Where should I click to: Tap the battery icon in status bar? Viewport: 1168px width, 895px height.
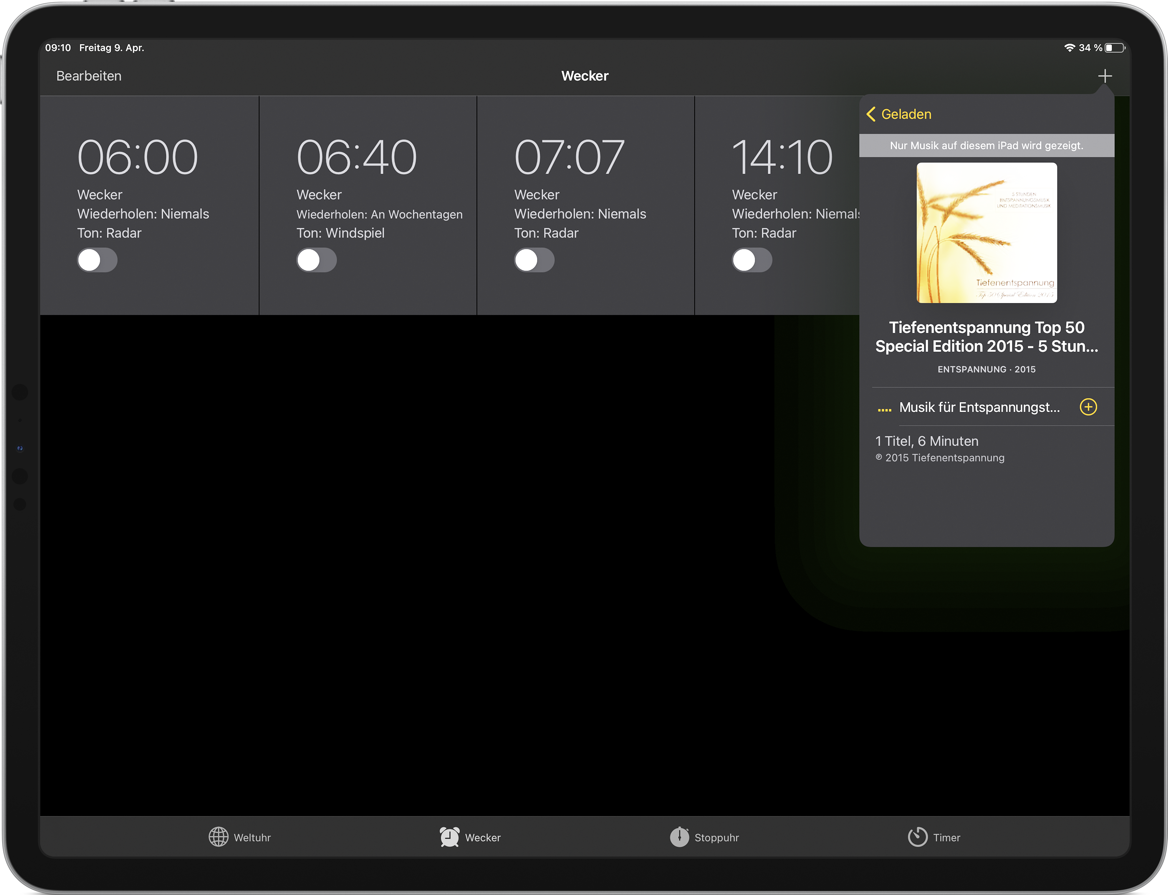pos(1115,48)
